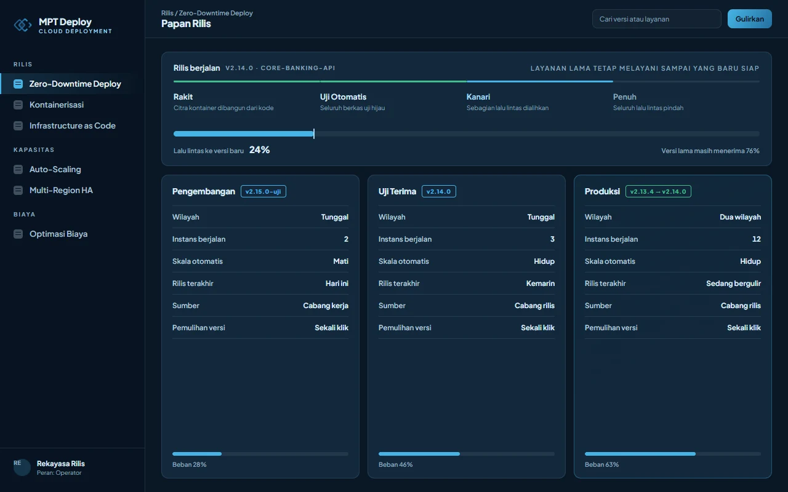Click the Papan Rilis page heading

click(x=186, y=24)
